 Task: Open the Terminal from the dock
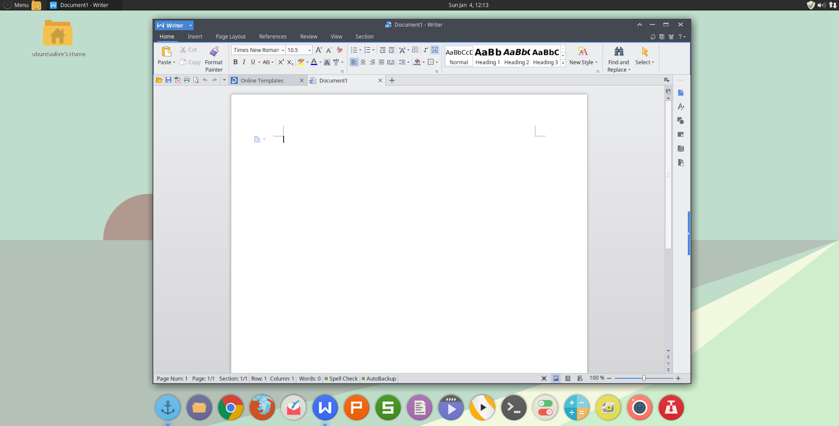pos(514,408)
